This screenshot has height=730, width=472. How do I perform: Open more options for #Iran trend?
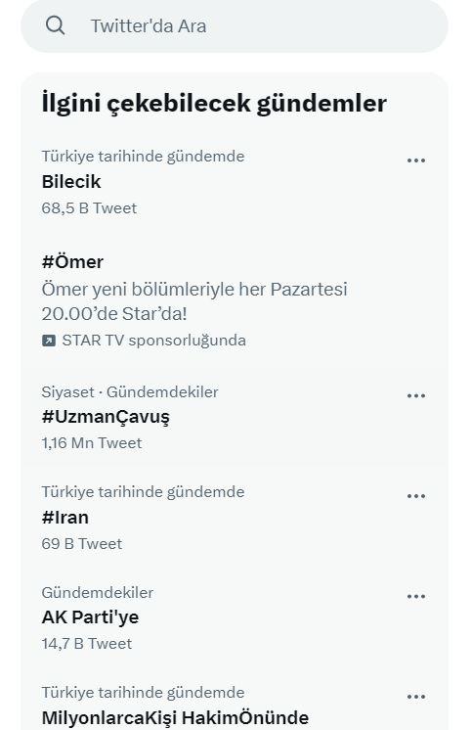(x=415, y=496)
